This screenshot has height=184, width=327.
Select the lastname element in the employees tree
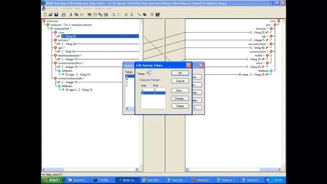coord(64,40)
